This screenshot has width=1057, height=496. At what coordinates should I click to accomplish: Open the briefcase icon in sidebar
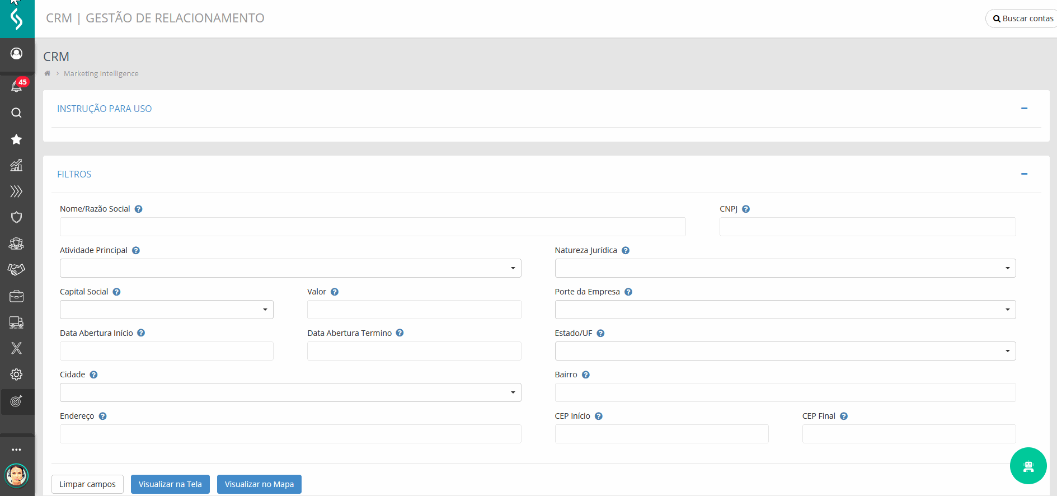(x=17, y=296)
